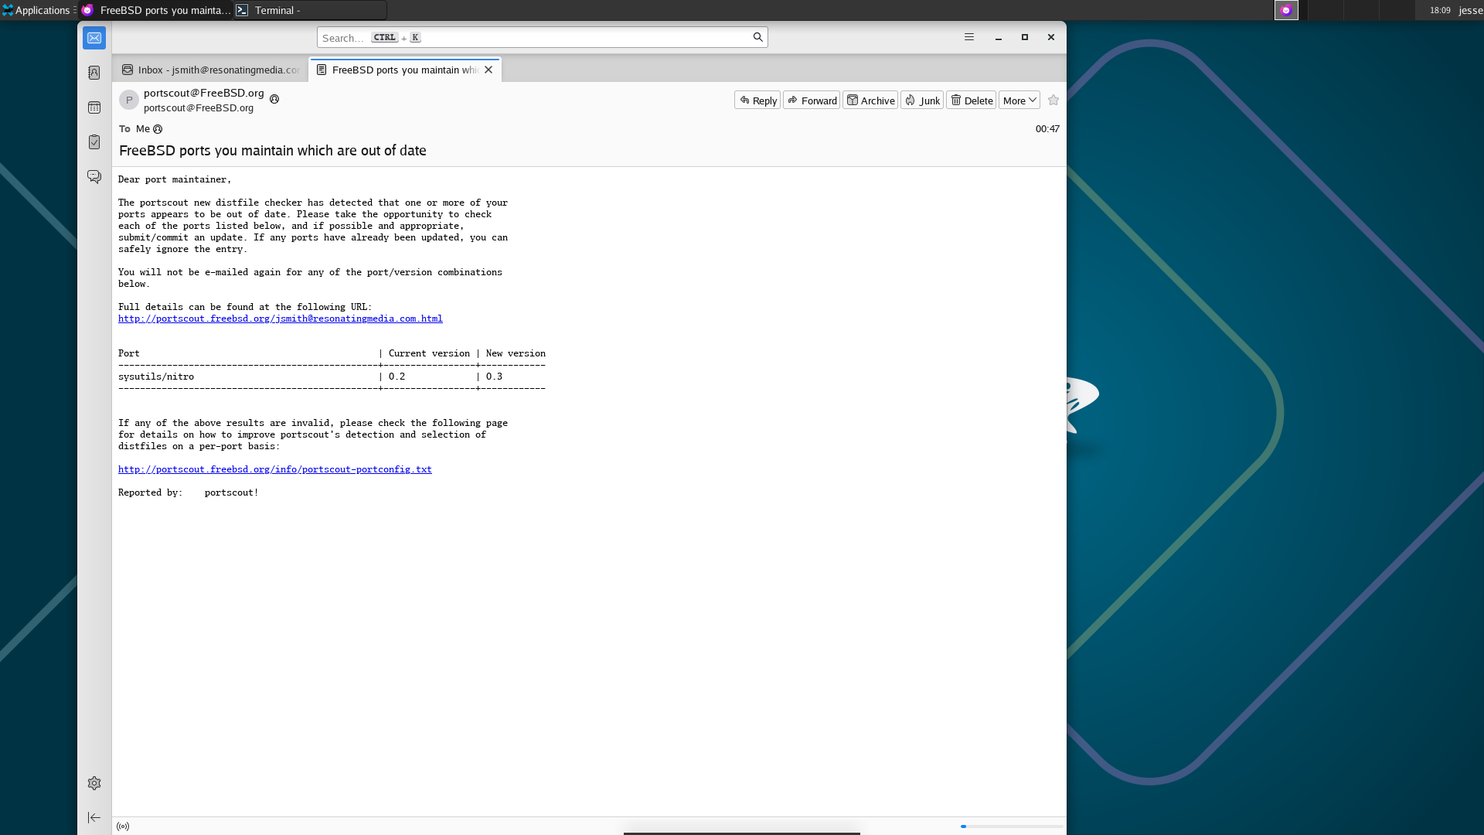
Task: Click the recipient 'Me'
Action: (x=143, y=129)
